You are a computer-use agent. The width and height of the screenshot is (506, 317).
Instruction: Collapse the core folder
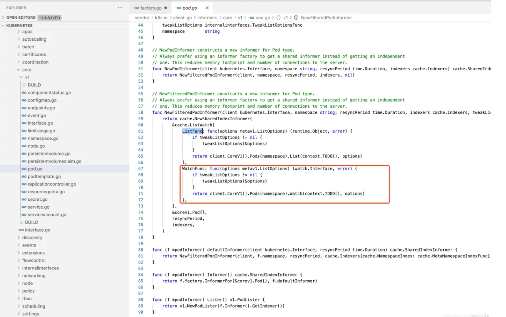19,70
